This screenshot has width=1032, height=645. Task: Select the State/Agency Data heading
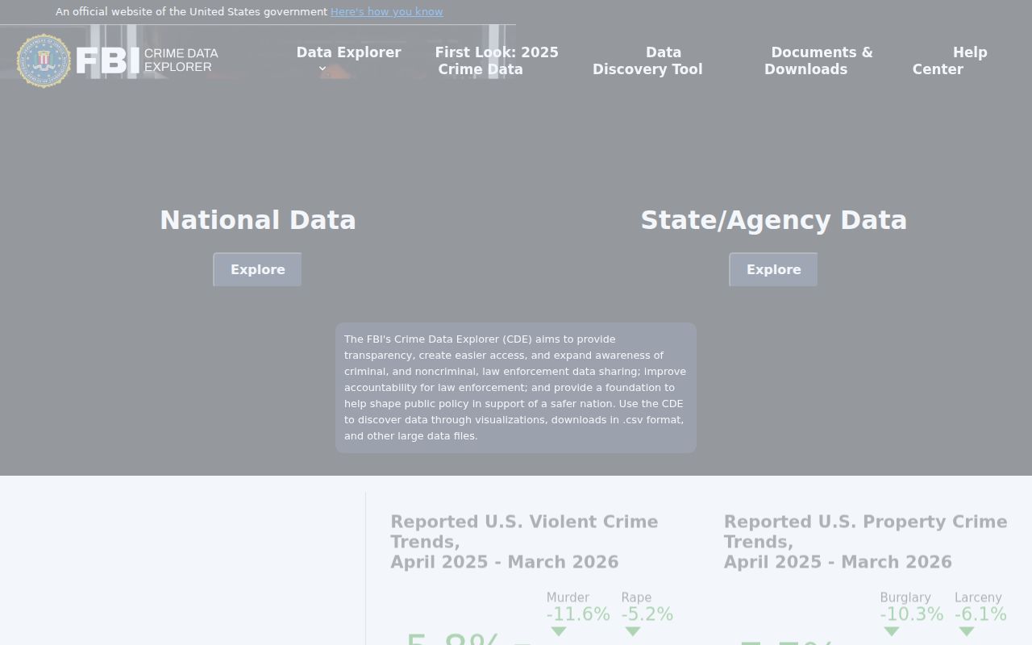(774, 220)
